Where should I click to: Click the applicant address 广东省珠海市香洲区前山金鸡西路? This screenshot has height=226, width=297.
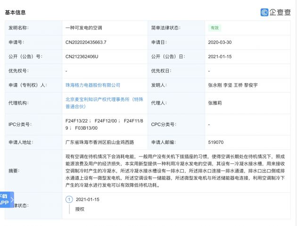click(x=99, y=142)
